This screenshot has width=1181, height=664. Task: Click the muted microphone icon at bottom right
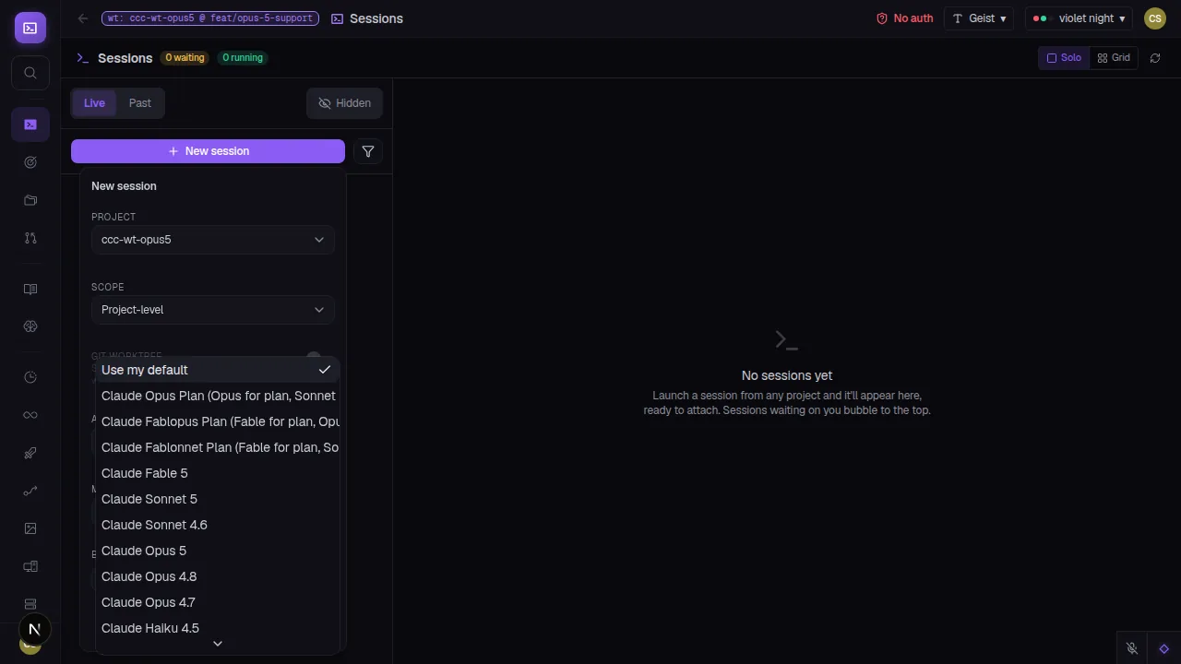click(1132, 648)
